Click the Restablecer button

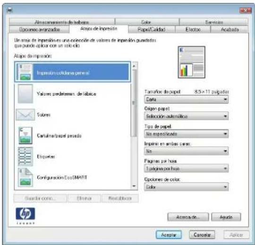120,198
